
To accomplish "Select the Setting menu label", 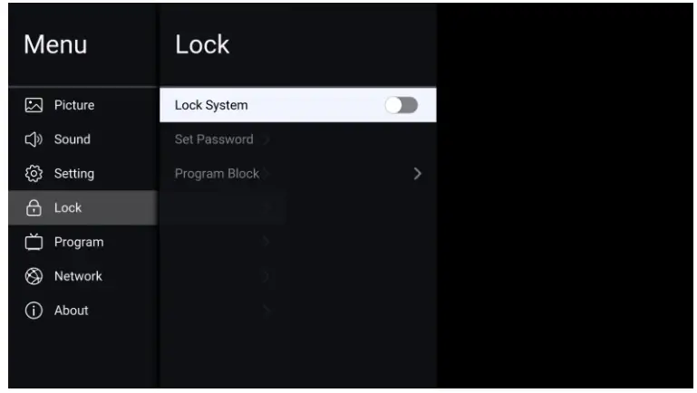I will [74, 173].
